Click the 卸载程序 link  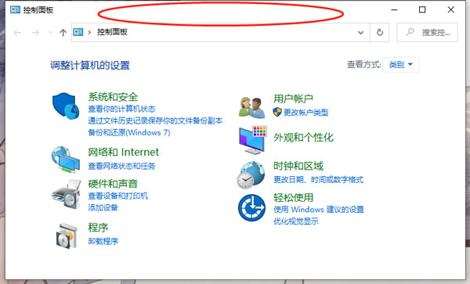[x=103, y=241]
